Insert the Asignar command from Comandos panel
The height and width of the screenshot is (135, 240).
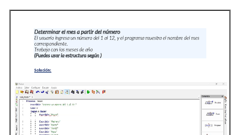[x=212, y=126]
